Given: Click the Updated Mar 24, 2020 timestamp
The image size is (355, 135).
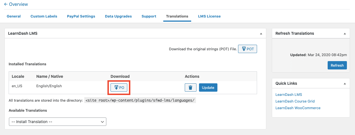Looking at the screenshot, I should tap(318, 55).
